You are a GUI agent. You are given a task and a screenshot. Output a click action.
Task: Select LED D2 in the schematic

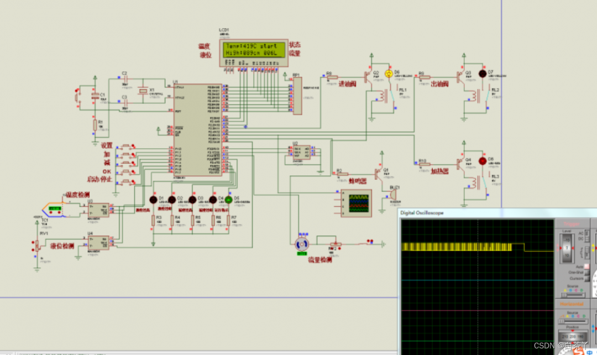(172, 200)
